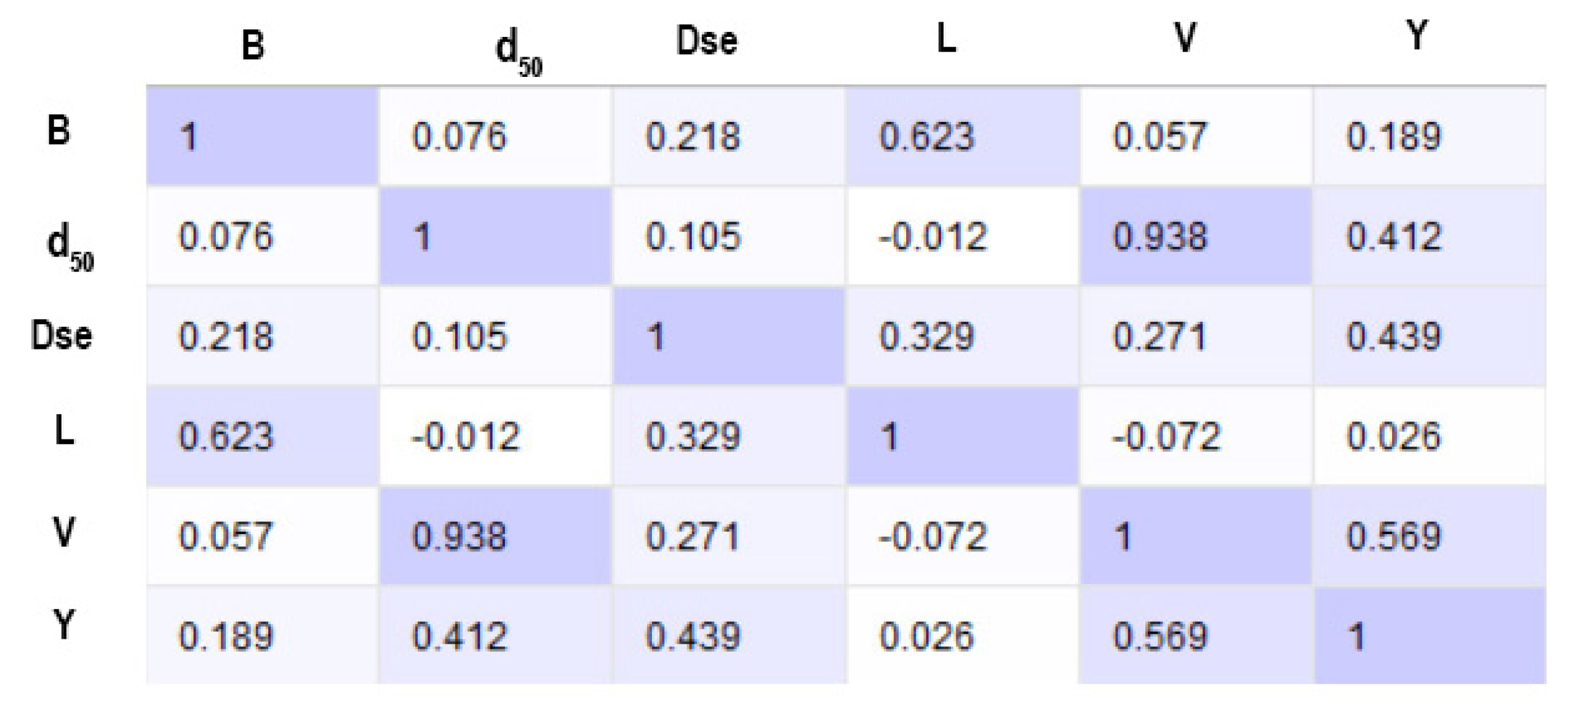Screen dimensions: 1579x712
Task: Select the V row label
Action: tap(64, 532)
